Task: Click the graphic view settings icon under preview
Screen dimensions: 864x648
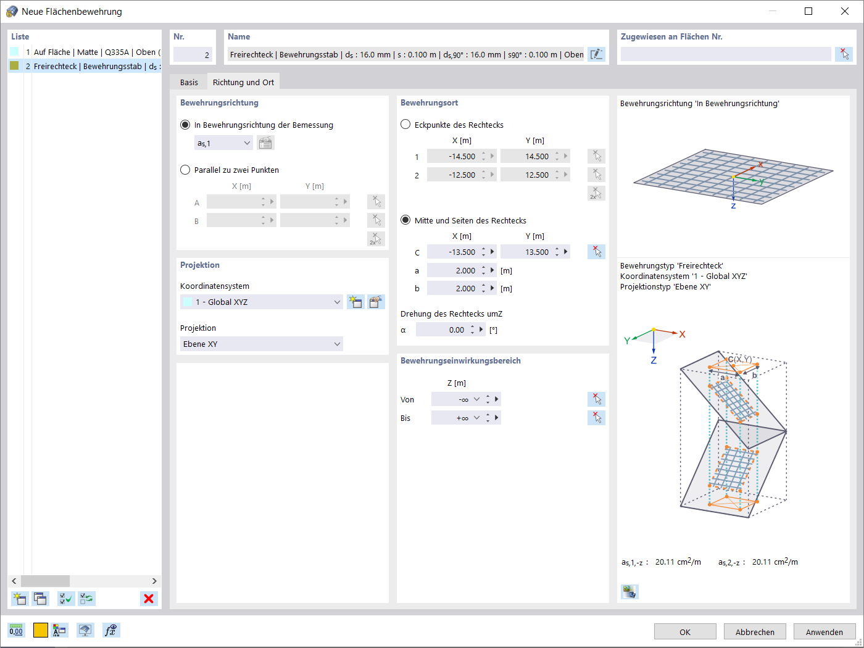Action: (629, 592)
